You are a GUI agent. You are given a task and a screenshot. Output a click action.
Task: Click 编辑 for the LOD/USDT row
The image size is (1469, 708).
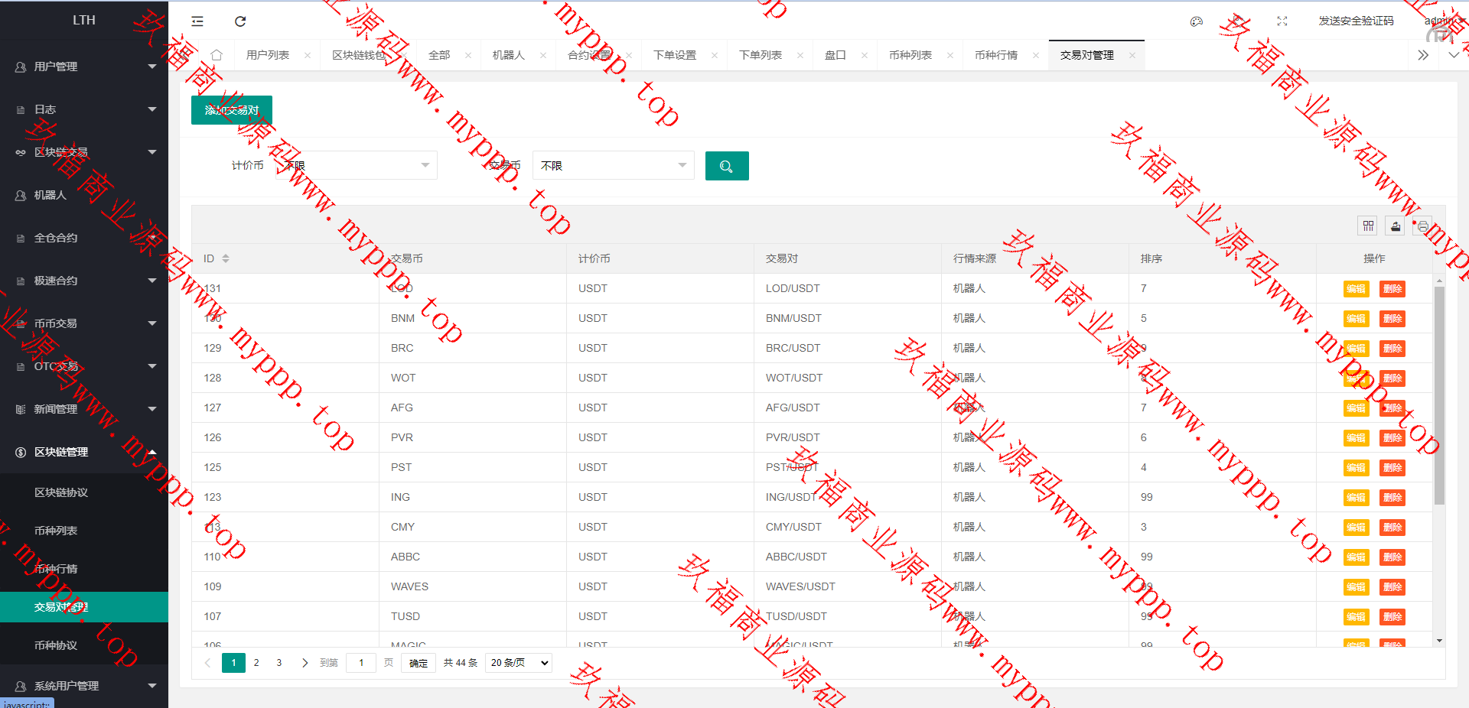(1356, 289)
